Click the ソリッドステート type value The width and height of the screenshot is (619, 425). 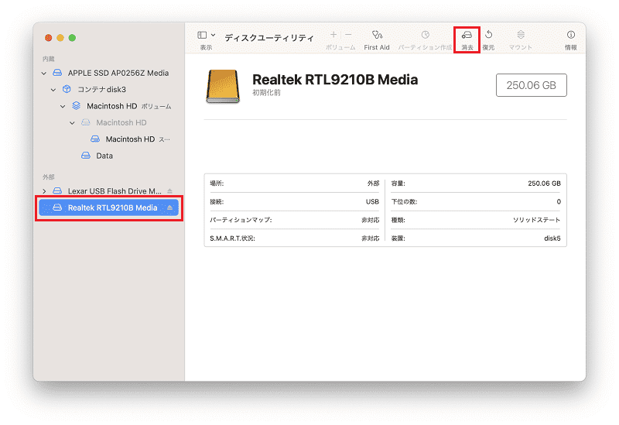pos(536,220)
